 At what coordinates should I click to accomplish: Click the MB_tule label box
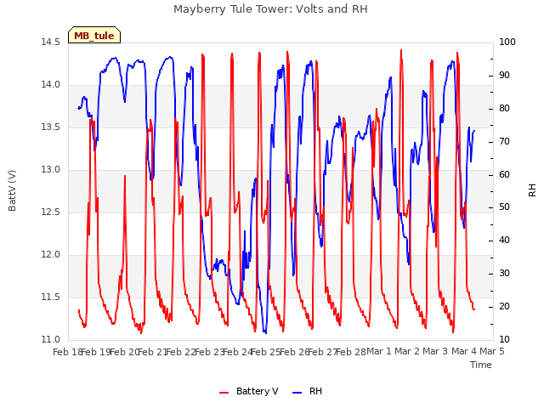94,35
